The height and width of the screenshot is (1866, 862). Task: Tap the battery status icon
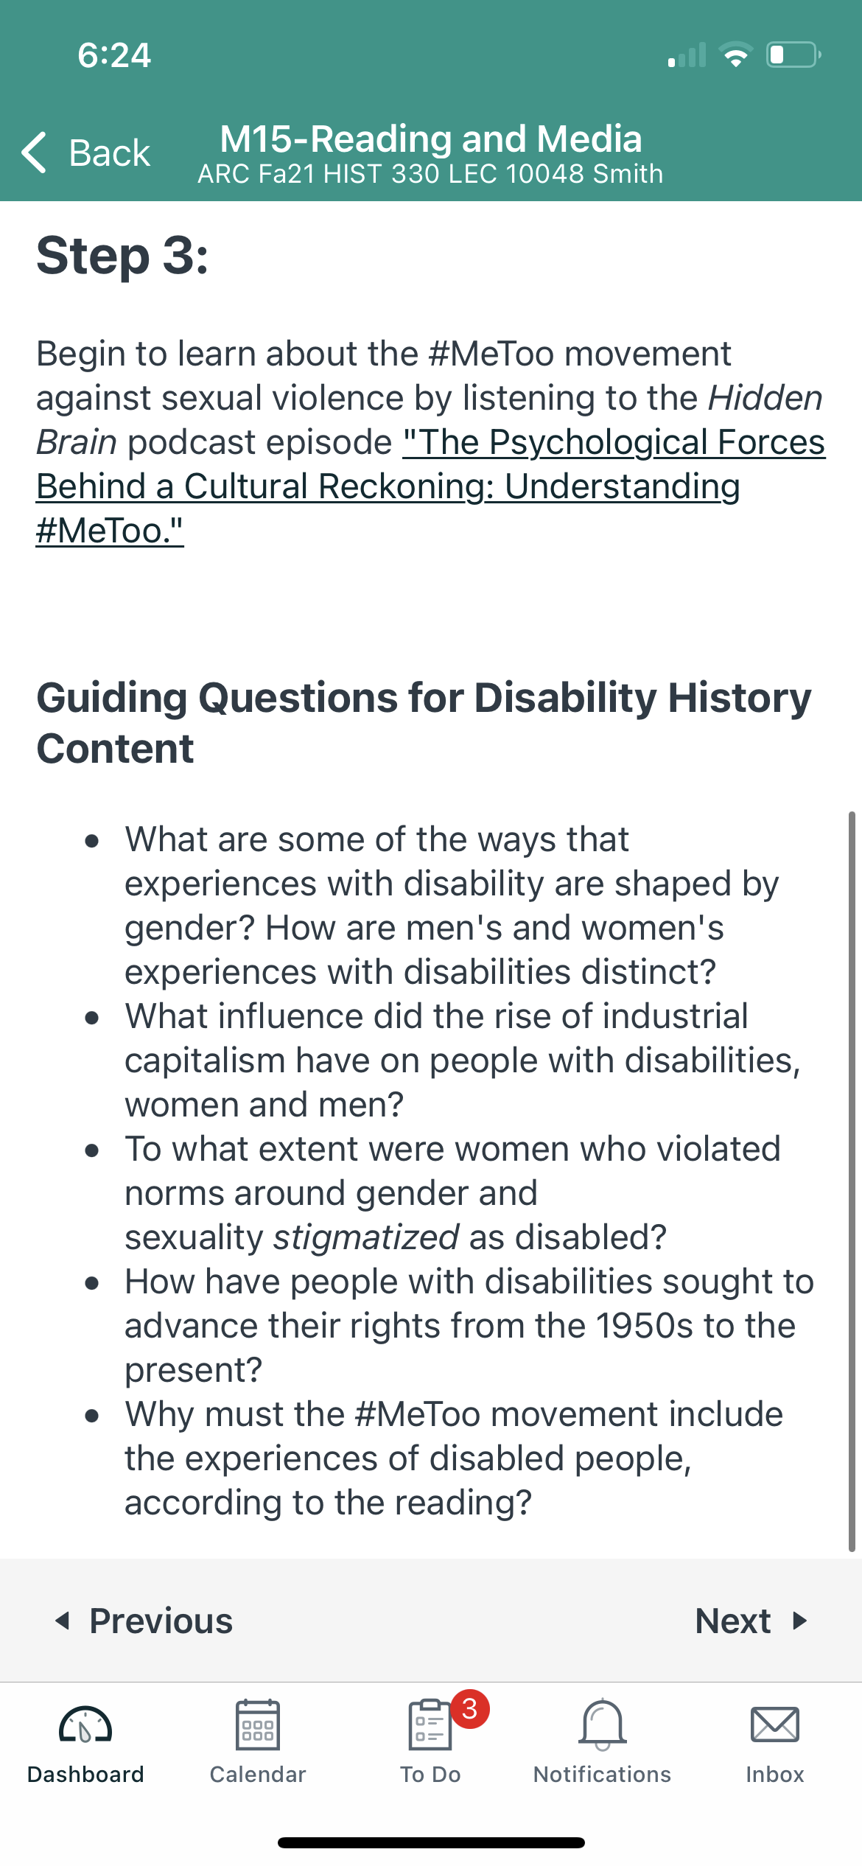click(794, 55)
